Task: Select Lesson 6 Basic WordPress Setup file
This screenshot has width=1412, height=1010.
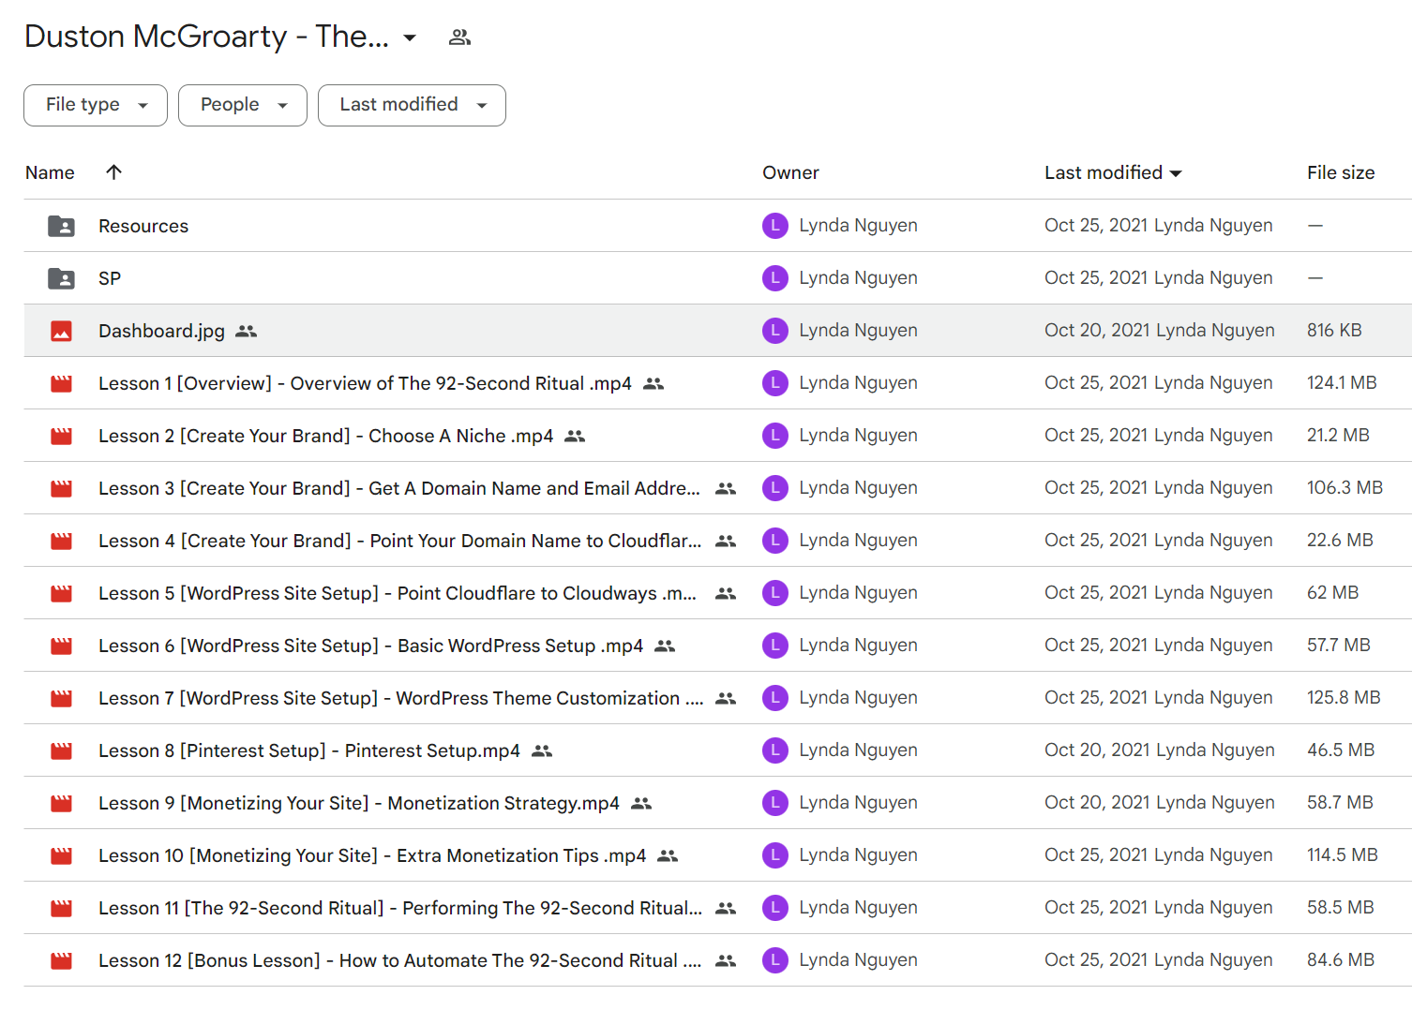Action: [370, 646]
